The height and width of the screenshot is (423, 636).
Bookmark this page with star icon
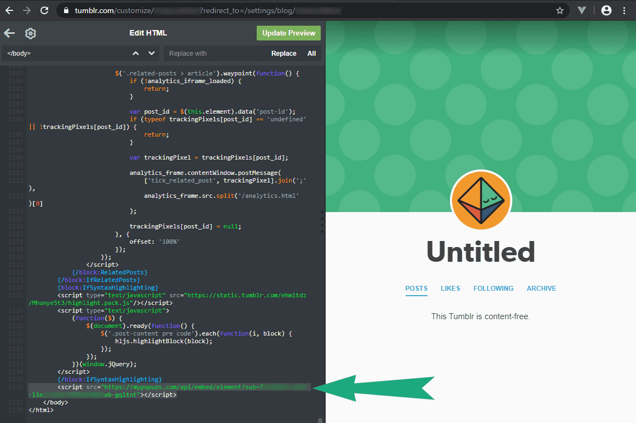559,10
